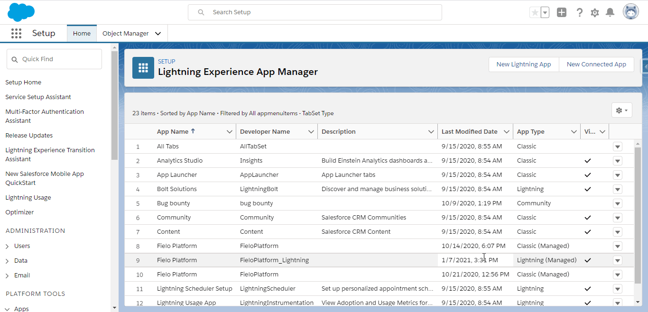The height and width of the screenshot is (312, 648).
Task: Open Description column menu chevron
Action: click(x=431, y=132)
